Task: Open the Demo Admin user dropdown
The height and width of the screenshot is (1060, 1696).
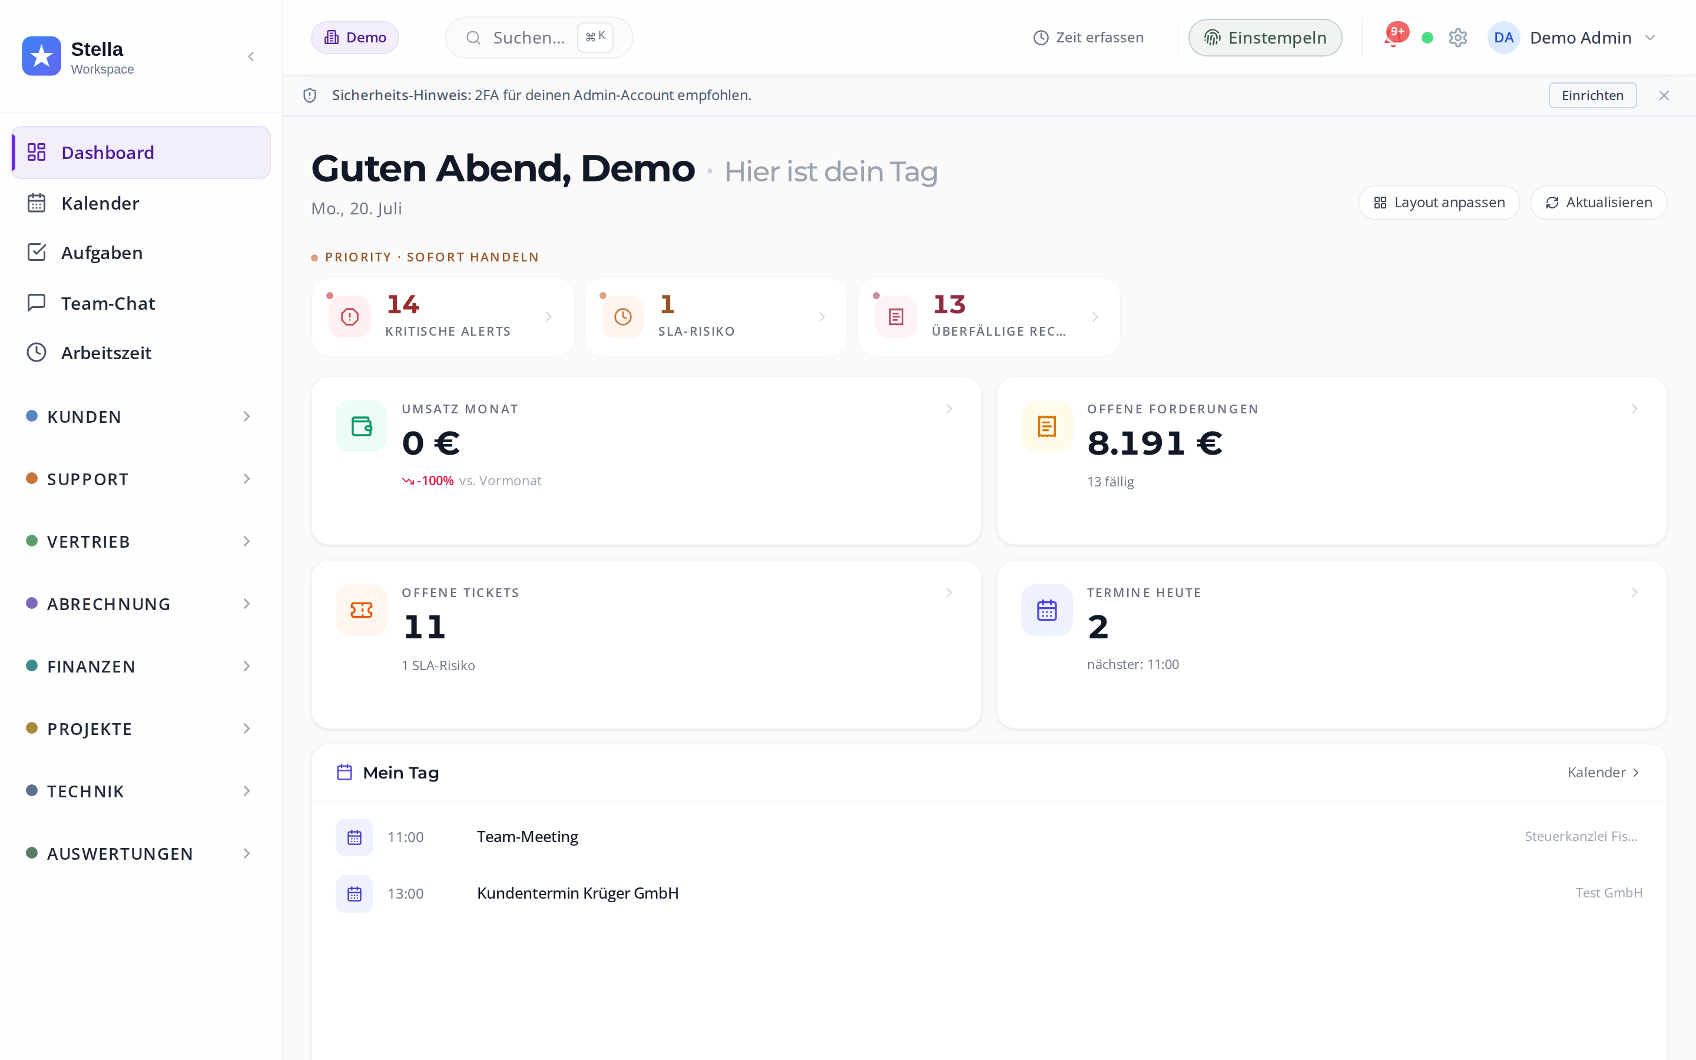Action: [x=1573, y=38]
